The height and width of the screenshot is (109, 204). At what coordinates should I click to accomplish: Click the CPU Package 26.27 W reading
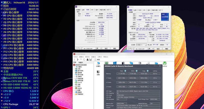point(20,104)
